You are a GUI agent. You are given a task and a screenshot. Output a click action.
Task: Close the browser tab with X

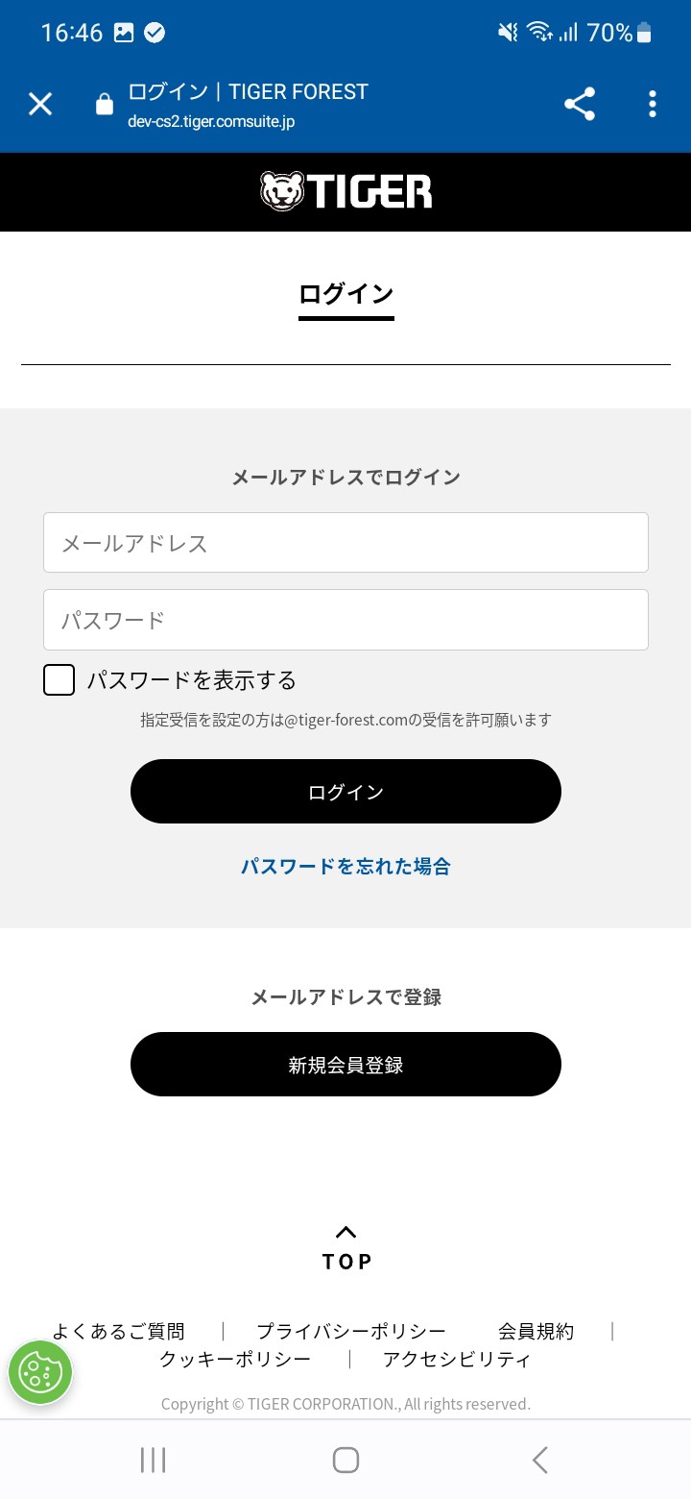(40, 104)
